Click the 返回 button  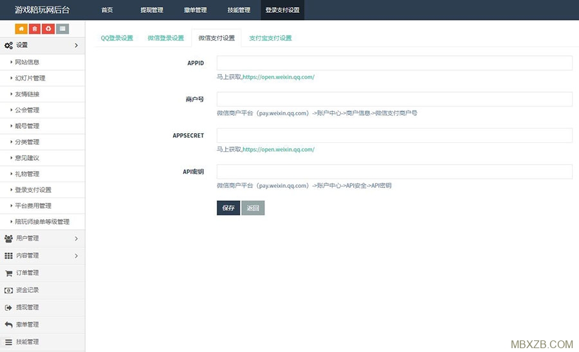click(253, 208)
